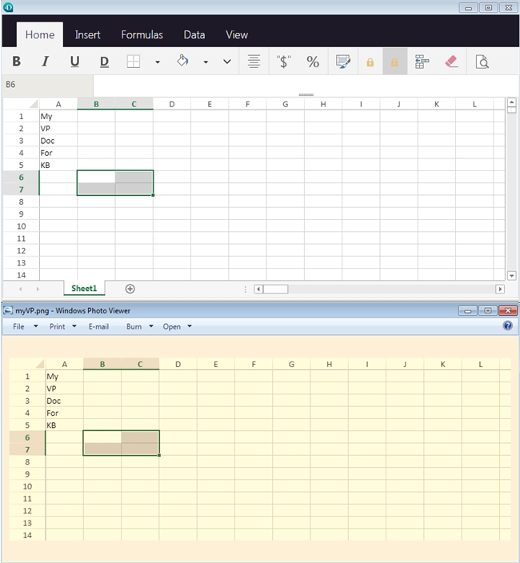This screenshot has height=563, width=520.
Task: Click the cell borders icon
Action: click(x=134, y=62)
